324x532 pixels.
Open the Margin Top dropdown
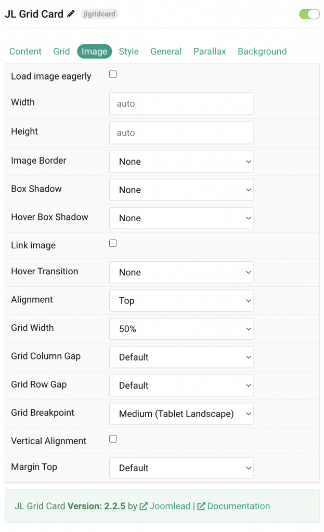(181, 468)
